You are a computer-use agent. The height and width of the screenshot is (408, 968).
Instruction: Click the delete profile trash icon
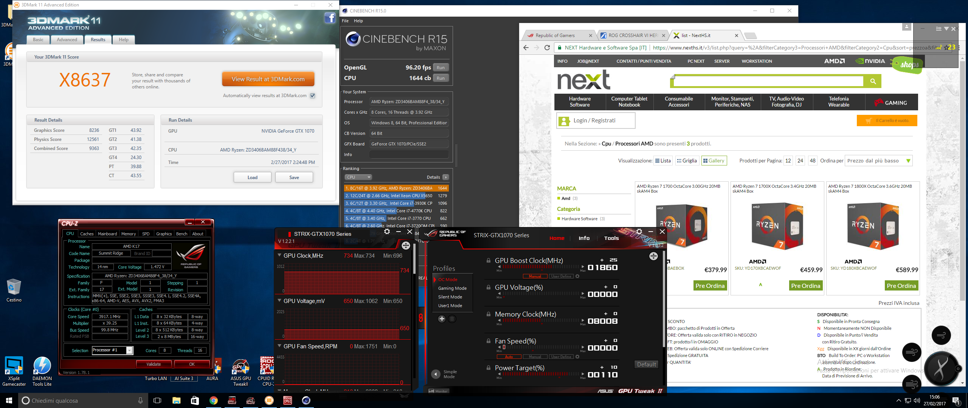pos(452,319)
